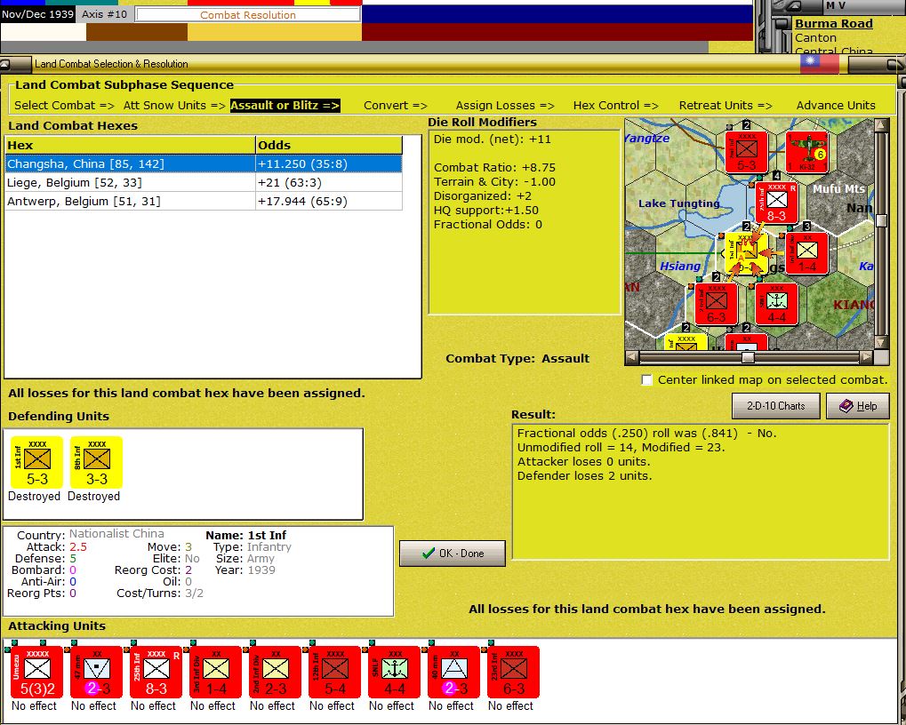Select Umezu HQ counter in Attacking Units

37,672
